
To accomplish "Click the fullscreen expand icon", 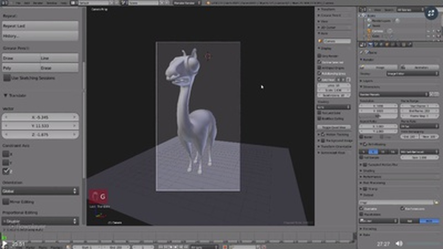I will [431, 13].
